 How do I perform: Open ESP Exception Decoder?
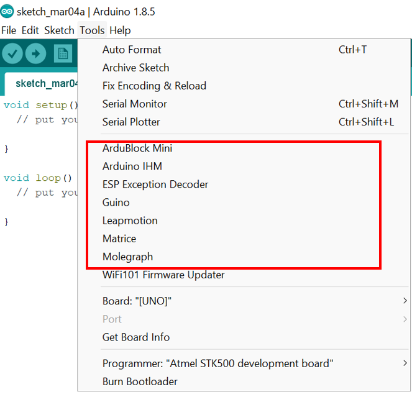155,185
